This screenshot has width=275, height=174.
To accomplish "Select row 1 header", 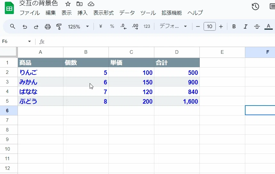I will tap(9, 63).
